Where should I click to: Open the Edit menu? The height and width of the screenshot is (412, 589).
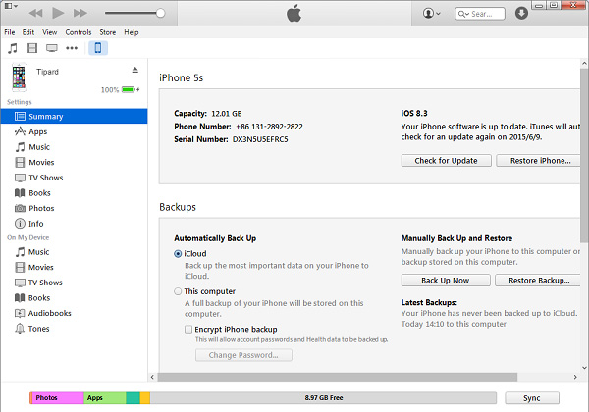(x=27, y=32)
